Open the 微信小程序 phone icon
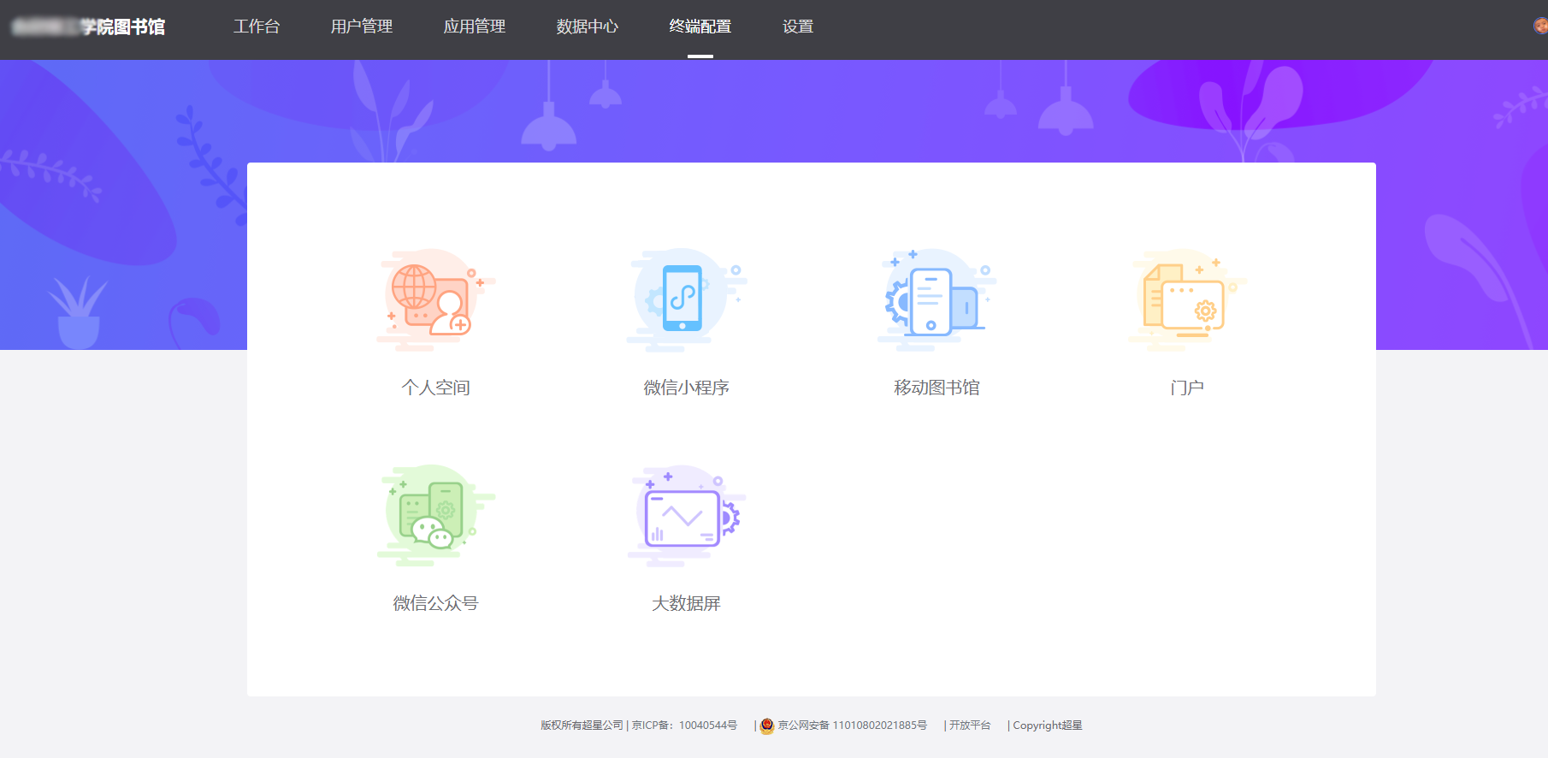 pyautogui.click(x=686, y=300)
